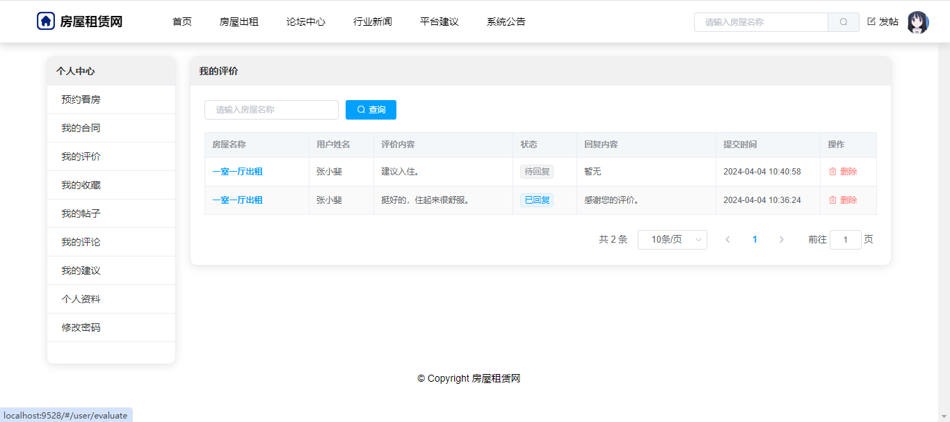
Task: Open 修改密码 in sidebar
Action: point(81,327)
